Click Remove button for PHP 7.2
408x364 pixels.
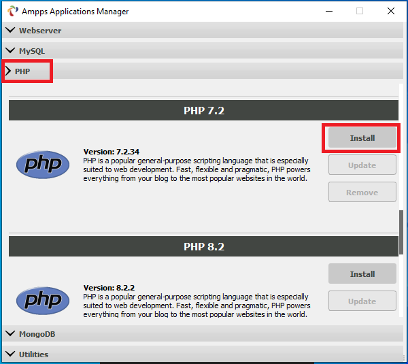point(362,192)
